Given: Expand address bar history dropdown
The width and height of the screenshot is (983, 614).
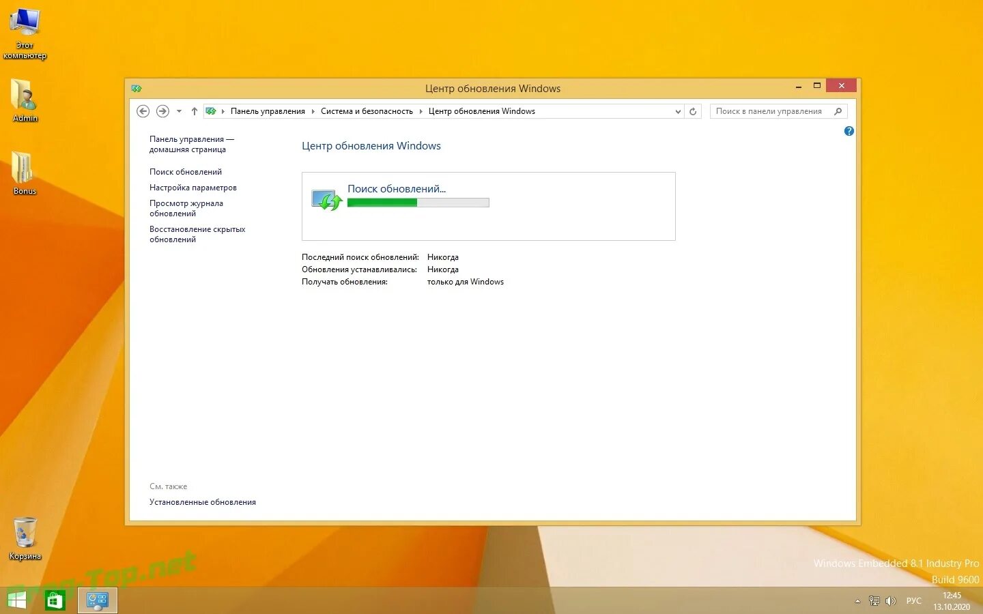Looking at the screenshot, I should tap(678, 111).
